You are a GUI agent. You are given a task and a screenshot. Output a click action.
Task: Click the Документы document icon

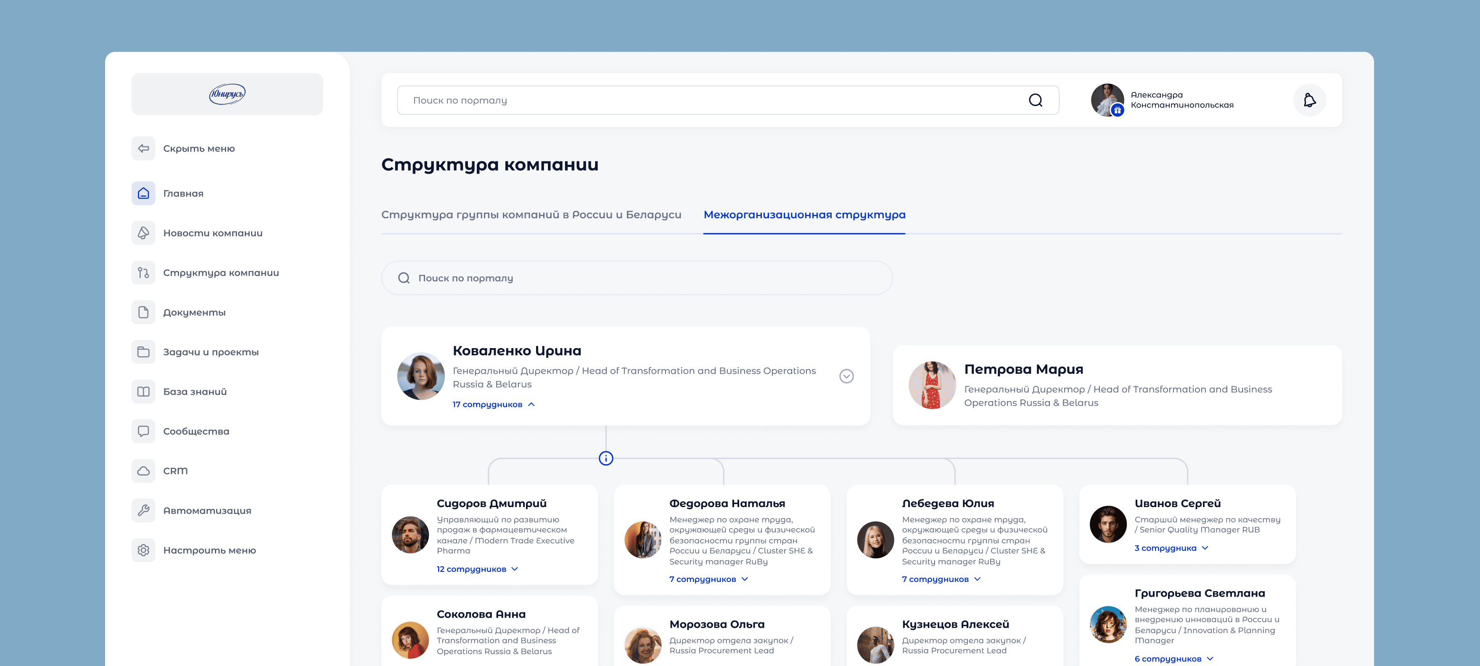point(143,312)
